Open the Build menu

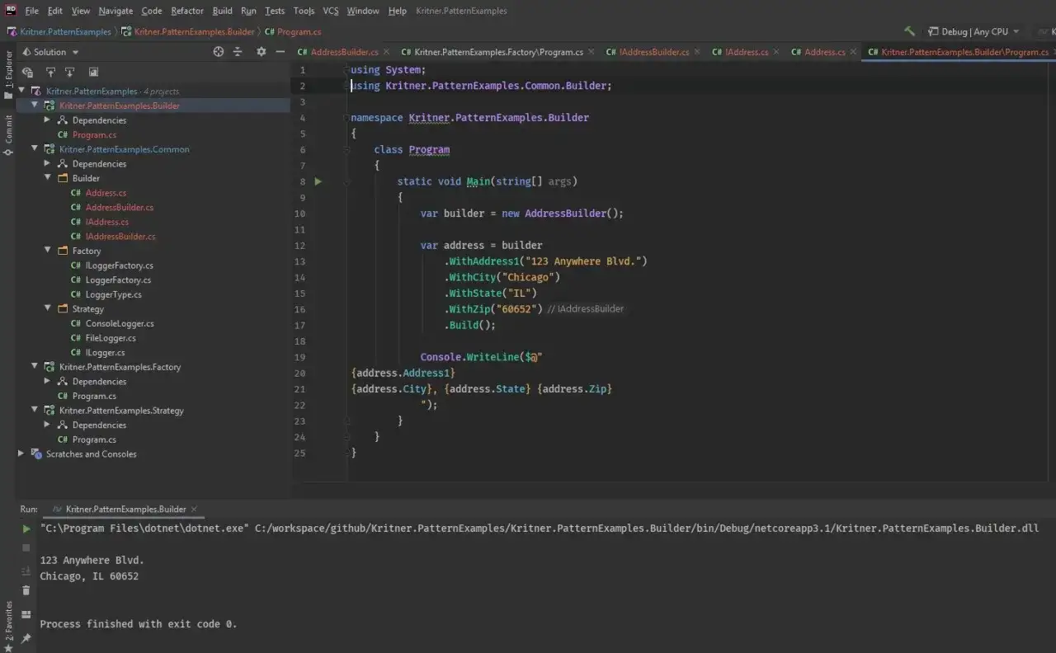click(x=222, y=11)
